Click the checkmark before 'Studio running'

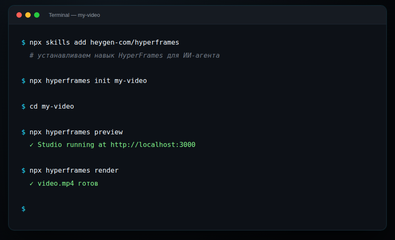pyautogui.click(x=32, y=145)
